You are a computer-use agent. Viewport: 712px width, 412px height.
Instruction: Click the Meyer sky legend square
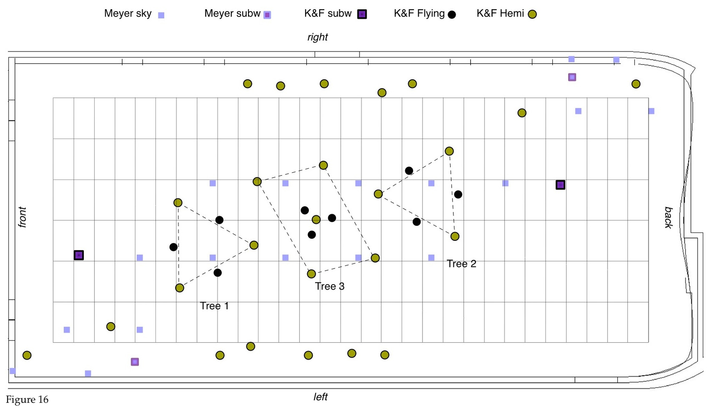tap(161, 16)
